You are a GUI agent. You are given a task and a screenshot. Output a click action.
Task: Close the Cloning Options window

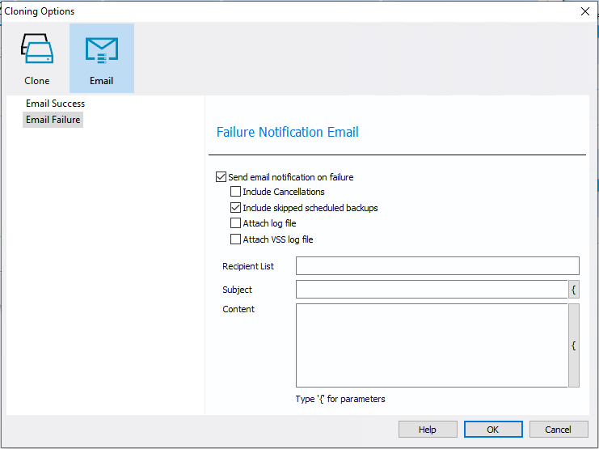pyautogui.click(x=584, y=11)
